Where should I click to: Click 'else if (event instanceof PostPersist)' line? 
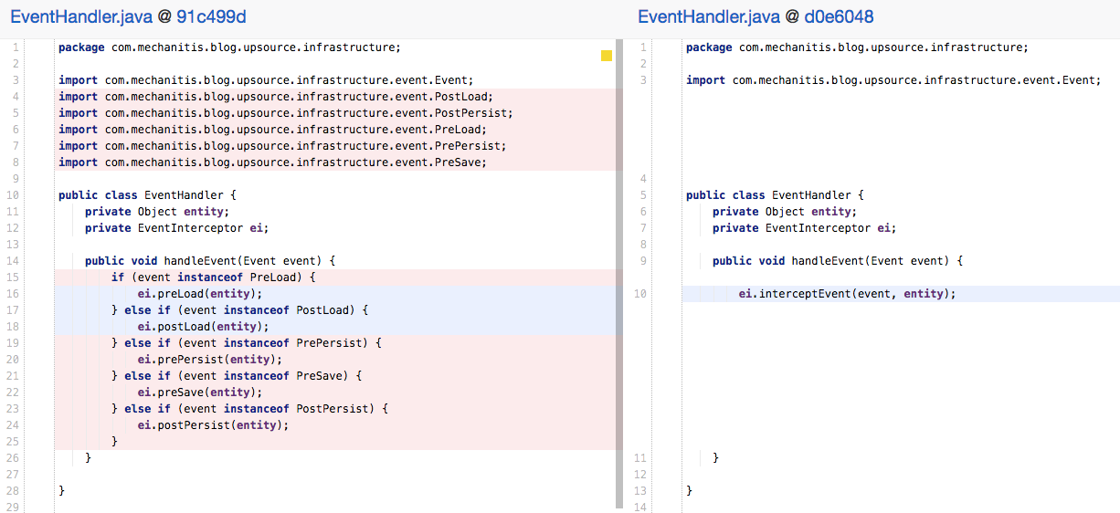point(249,409)
